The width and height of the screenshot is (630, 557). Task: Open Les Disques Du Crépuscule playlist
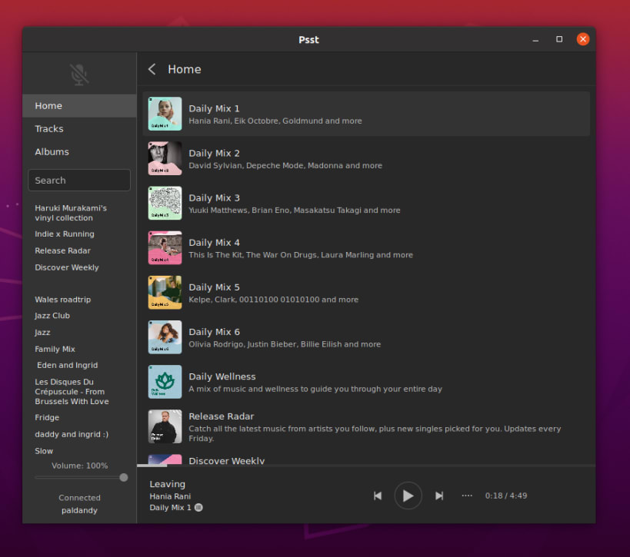pos(72,392)
